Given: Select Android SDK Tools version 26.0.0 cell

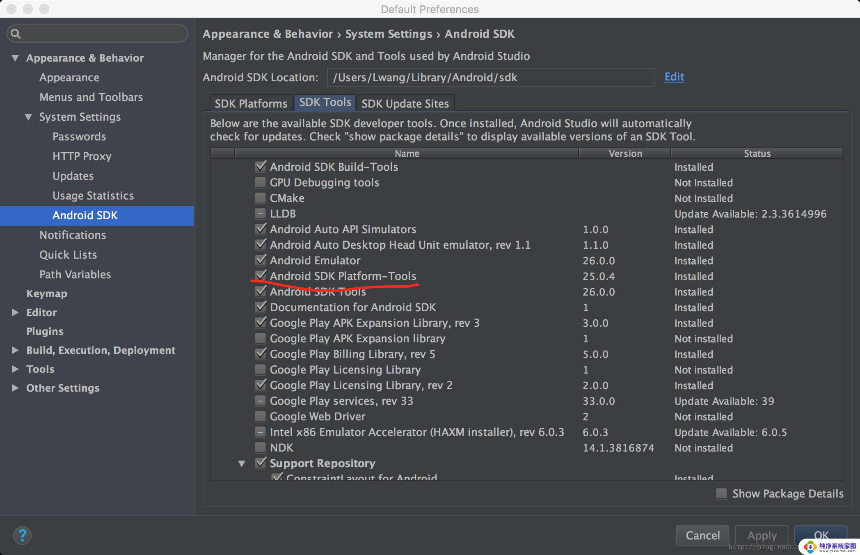Looking at the screenshot, I should pyautogui.click(x=599, y=292).
